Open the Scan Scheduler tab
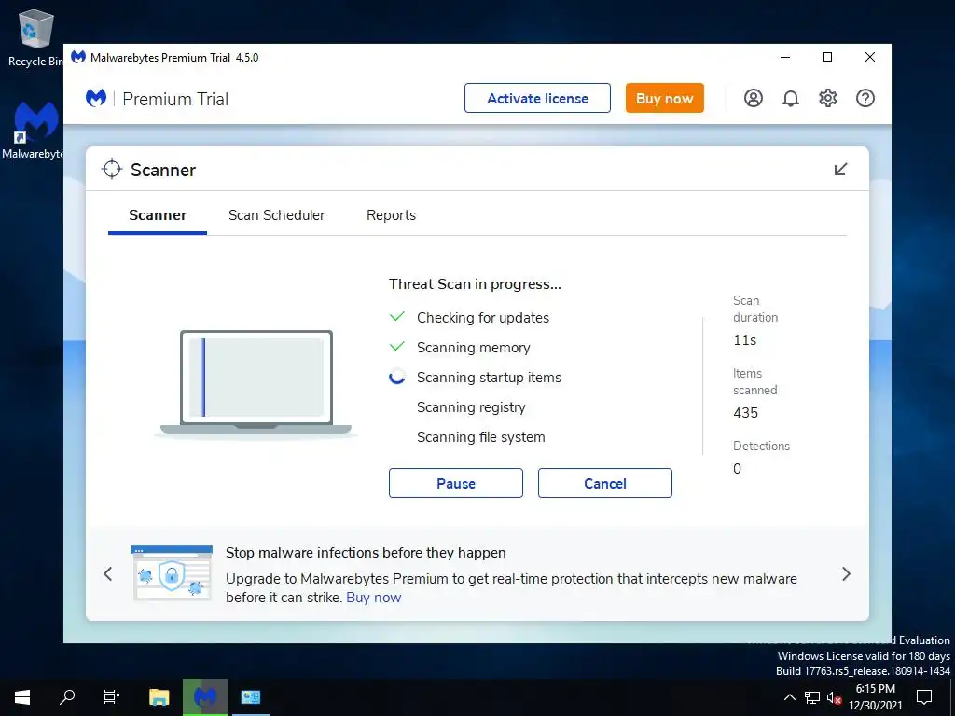Image resolution: width=955 pixels, height=716 pixels. 276,215
